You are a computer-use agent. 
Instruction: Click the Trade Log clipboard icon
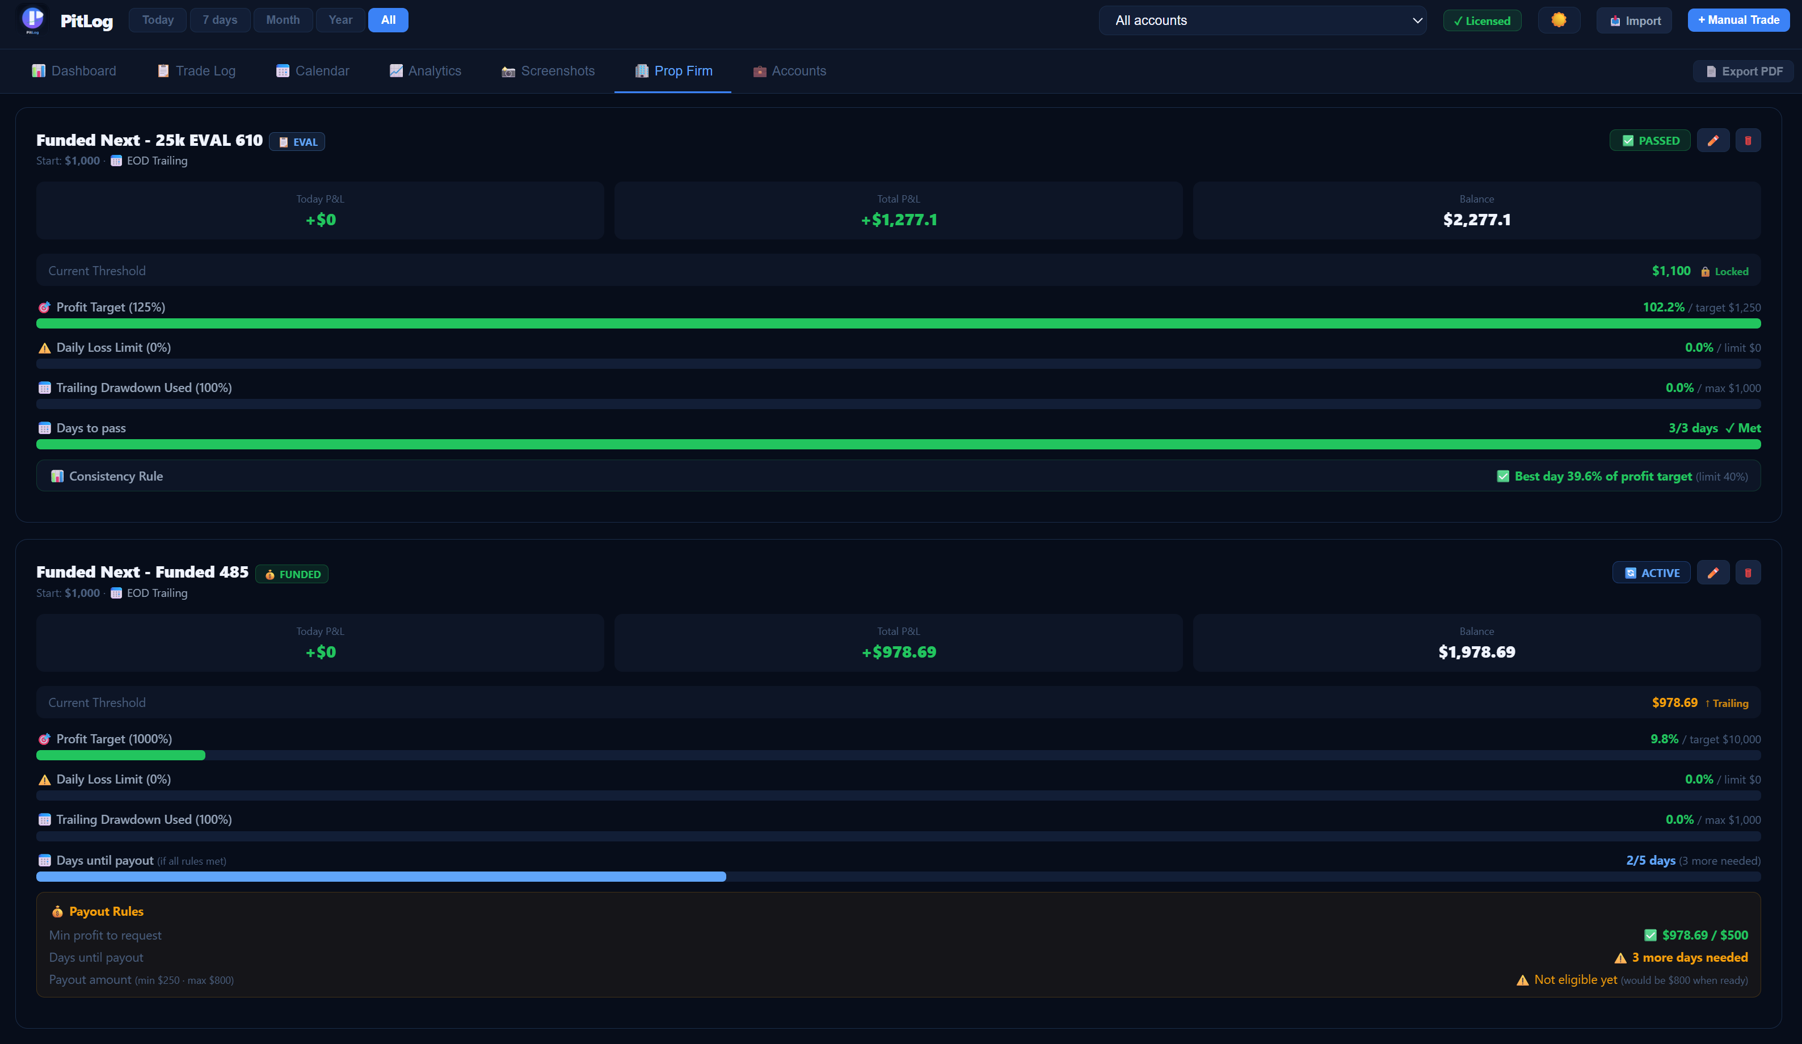tap(163, 71)
